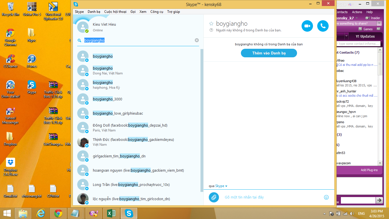This screenshot has height=219, width=389.
Task: Select the Long Trần search result
Action: point(138,184)
